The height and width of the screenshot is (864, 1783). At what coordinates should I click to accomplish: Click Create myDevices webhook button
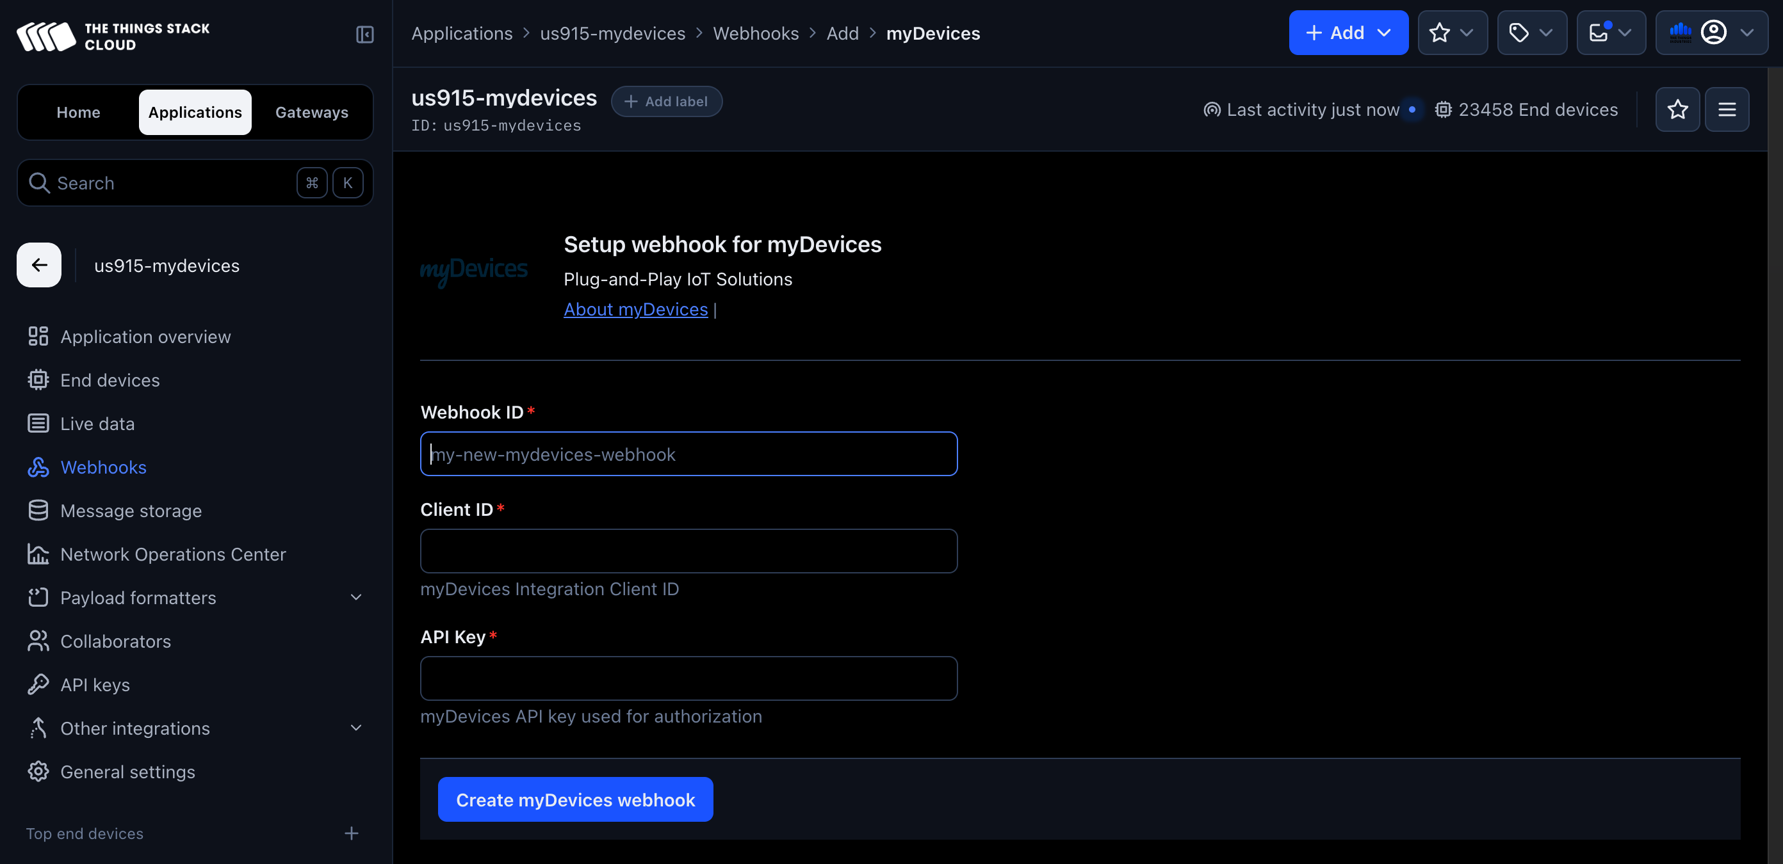(x=575, y=799)
